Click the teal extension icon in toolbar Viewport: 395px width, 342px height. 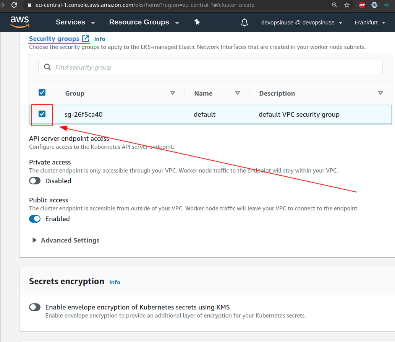coord(387,5)
